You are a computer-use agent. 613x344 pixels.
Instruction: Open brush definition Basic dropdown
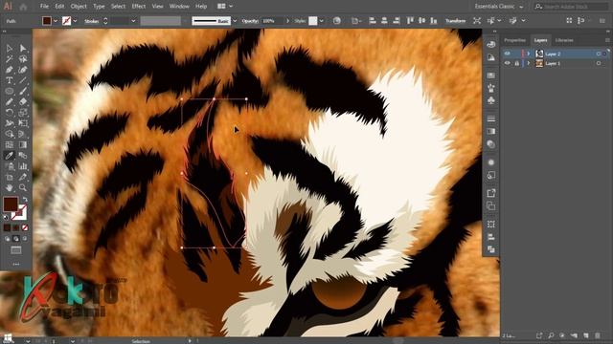(x=235, y=21)
